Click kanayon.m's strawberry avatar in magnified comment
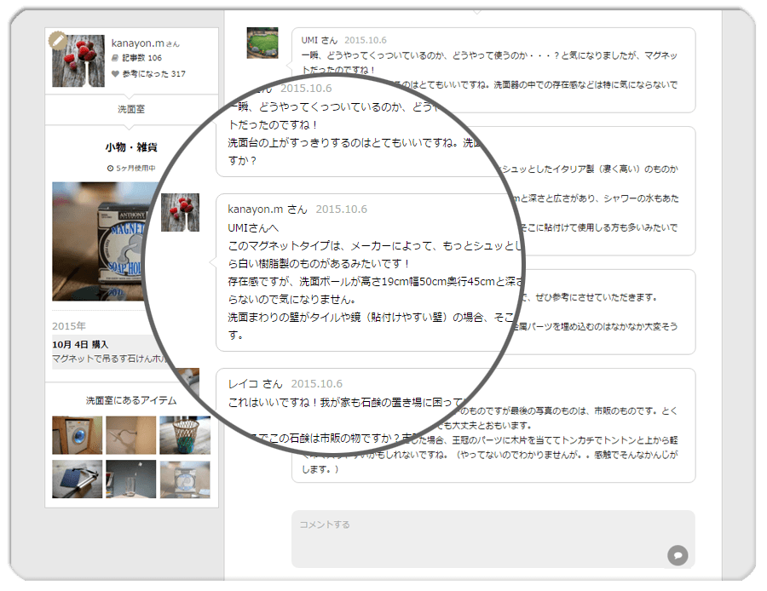This screenshot has height=591, width=767. [180, 212]
